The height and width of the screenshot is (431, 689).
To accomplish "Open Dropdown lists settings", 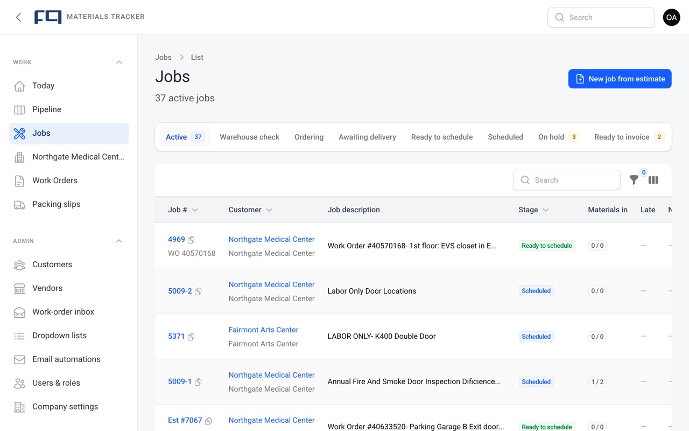I will pos(68,336).
